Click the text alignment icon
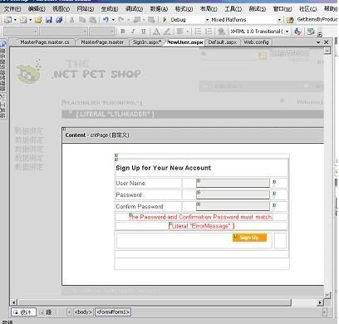 [x=180, y=32]
